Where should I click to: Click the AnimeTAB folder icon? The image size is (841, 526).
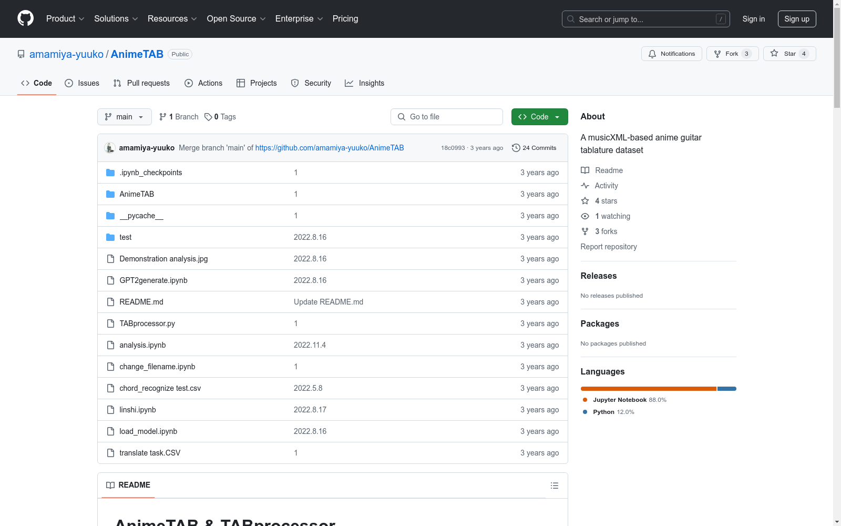110,194
